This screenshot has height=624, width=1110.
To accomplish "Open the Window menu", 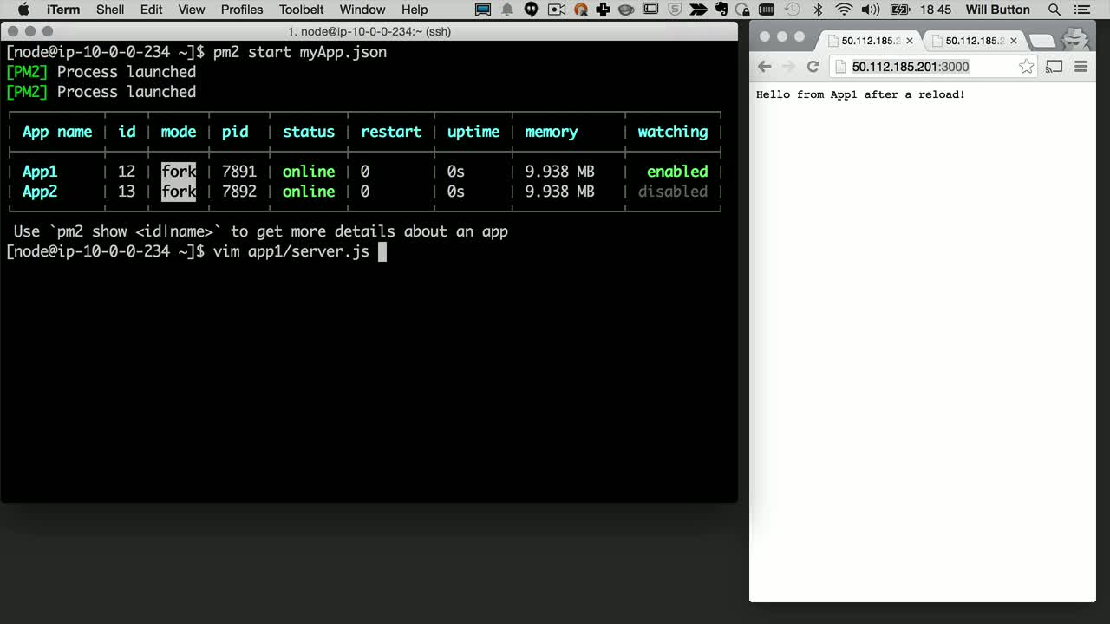I will pos(362,10).
